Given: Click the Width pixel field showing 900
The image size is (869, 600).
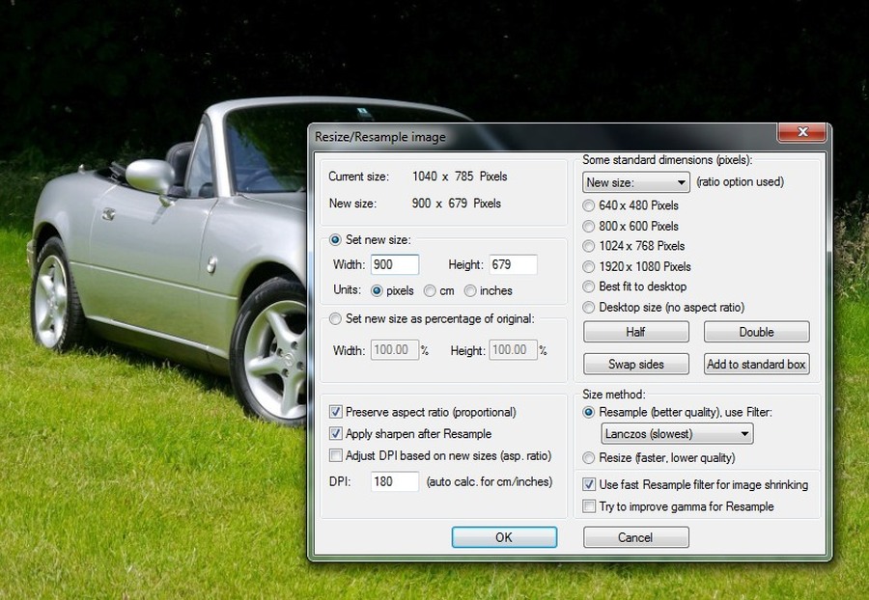Looking at the screenshot, I should click(x=395, y=264).
